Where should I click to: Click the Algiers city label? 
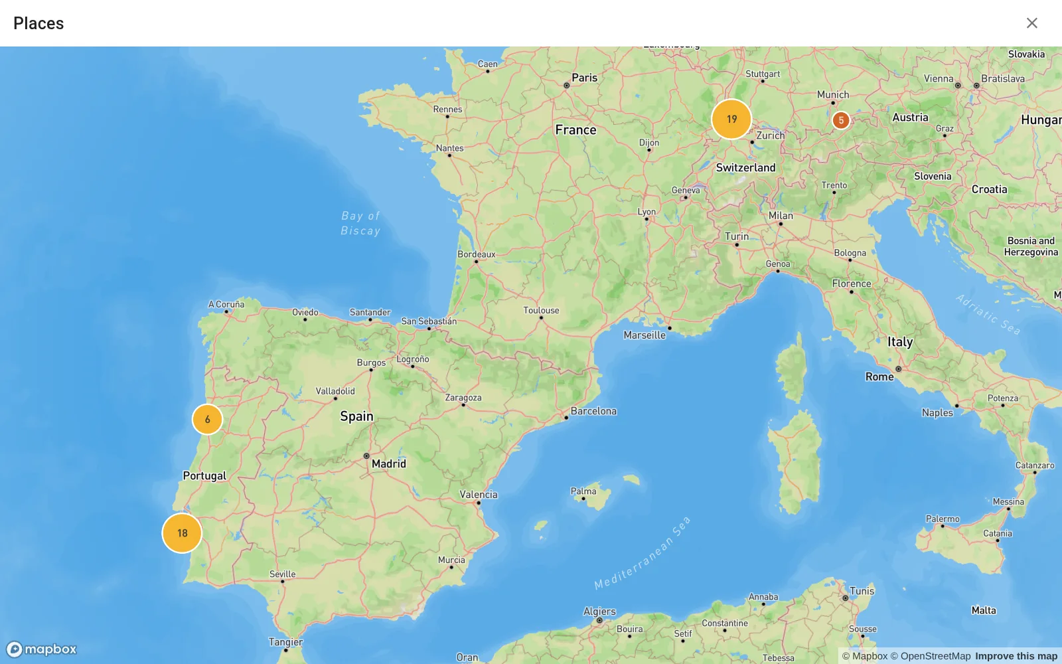pyautogui.click(x=599, y=612)
